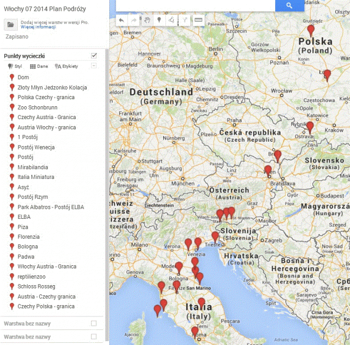Viewport: 350px width, 345px height.
Task: Expand the layer options dropdown arrow
Action: point(94,66)
